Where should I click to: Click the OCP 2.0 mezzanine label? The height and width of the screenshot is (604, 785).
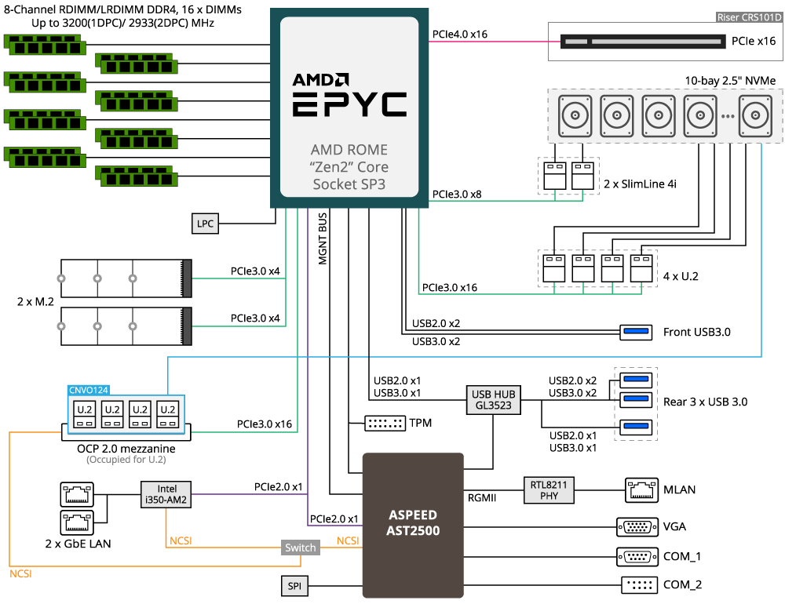pyautogui.click(x=126, y=449)
